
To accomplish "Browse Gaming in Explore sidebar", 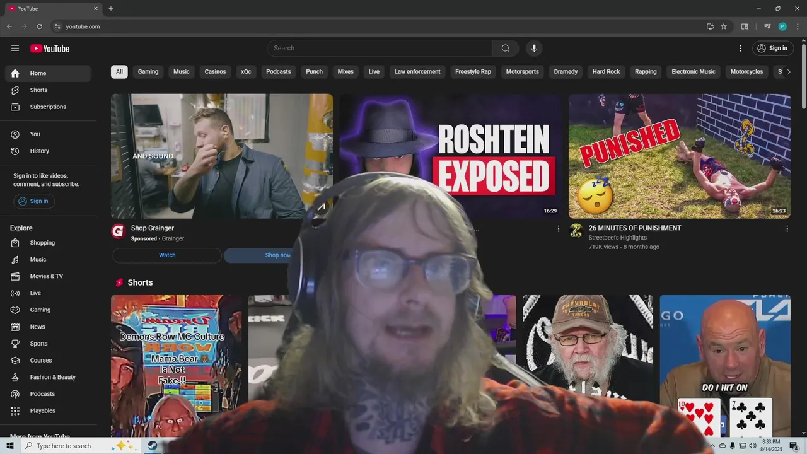I will click(x=48, y=310).
